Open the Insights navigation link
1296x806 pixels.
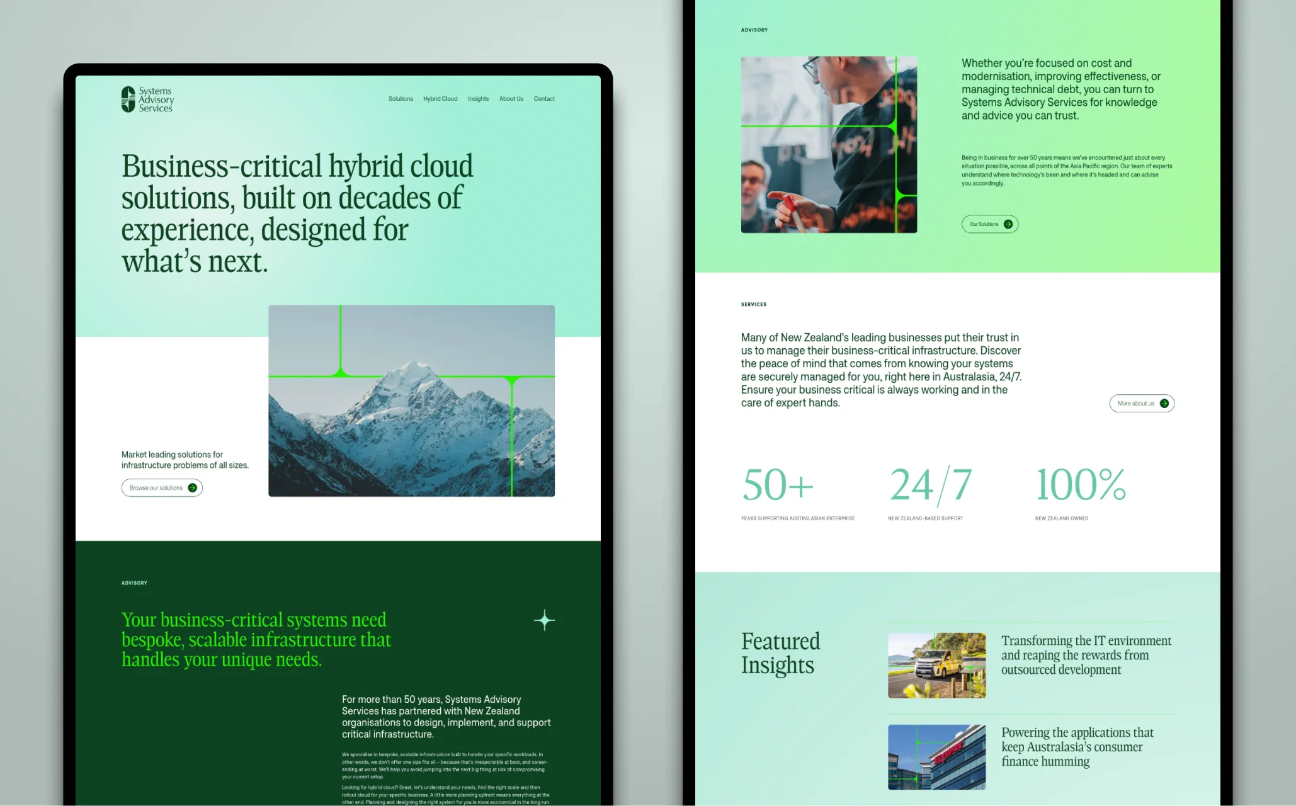pyautogui.click(x=478, y=99)
